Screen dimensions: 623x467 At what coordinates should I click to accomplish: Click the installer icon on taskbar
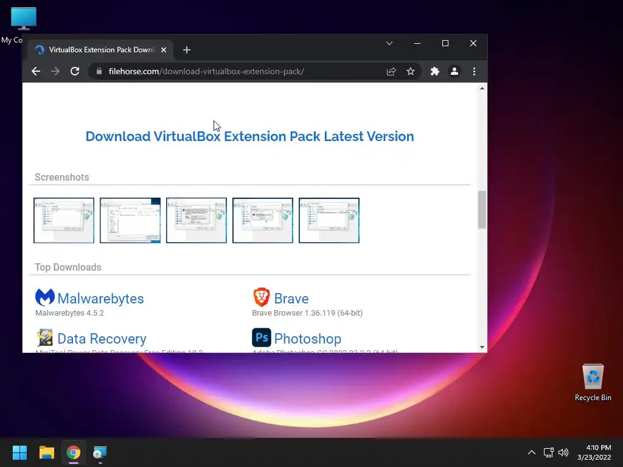100,452
